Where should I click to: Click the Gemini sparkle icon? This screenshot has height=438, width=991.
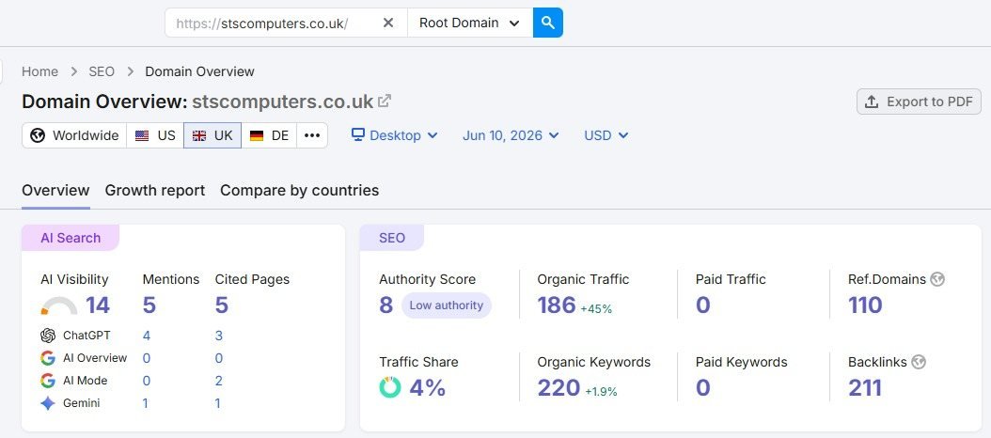pyautogui.click(x=48, y=403)
